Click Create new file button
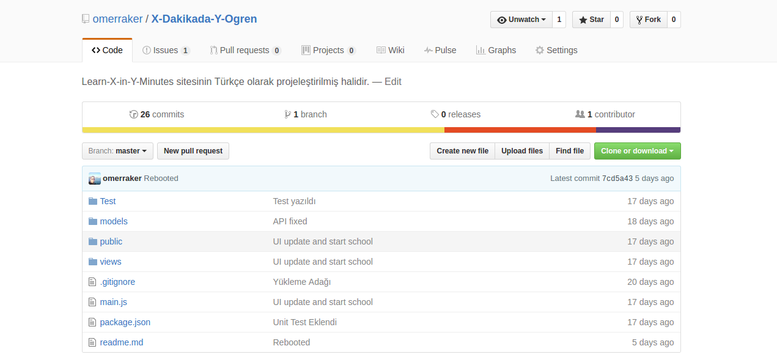777x357 pixels. 462,151
